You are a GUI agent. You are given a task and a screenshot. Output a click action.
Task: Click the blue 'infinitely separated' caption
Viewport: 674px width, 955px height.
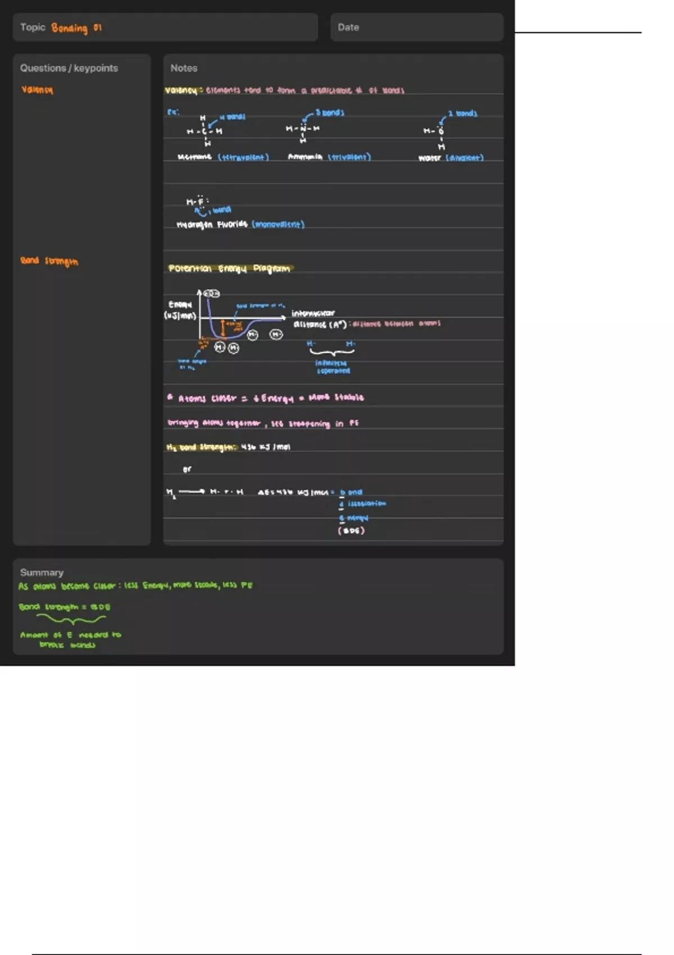[x=333, y=367]
